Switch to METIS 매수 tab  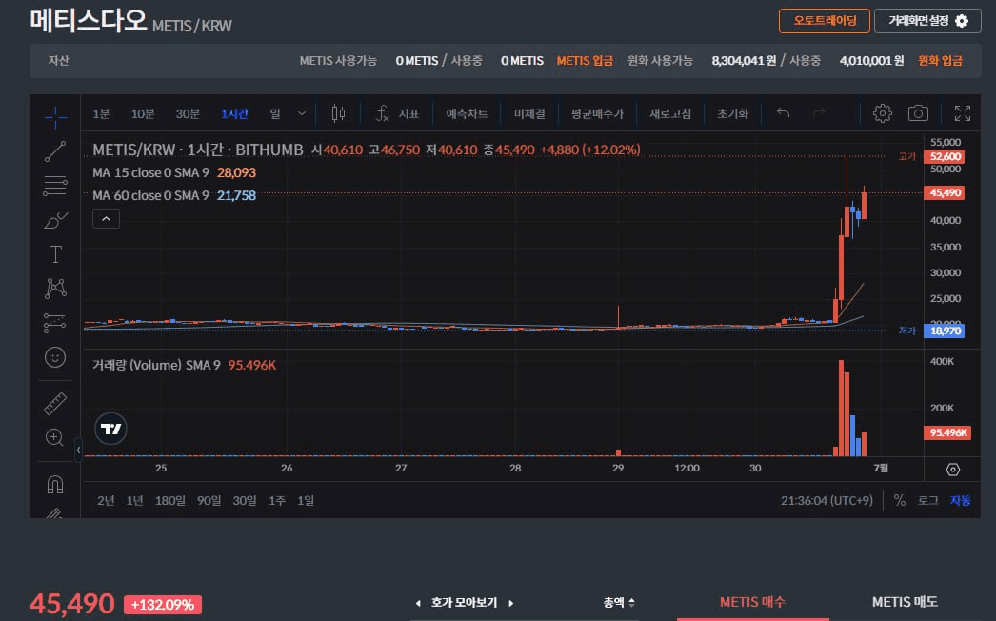pos(753,602)
